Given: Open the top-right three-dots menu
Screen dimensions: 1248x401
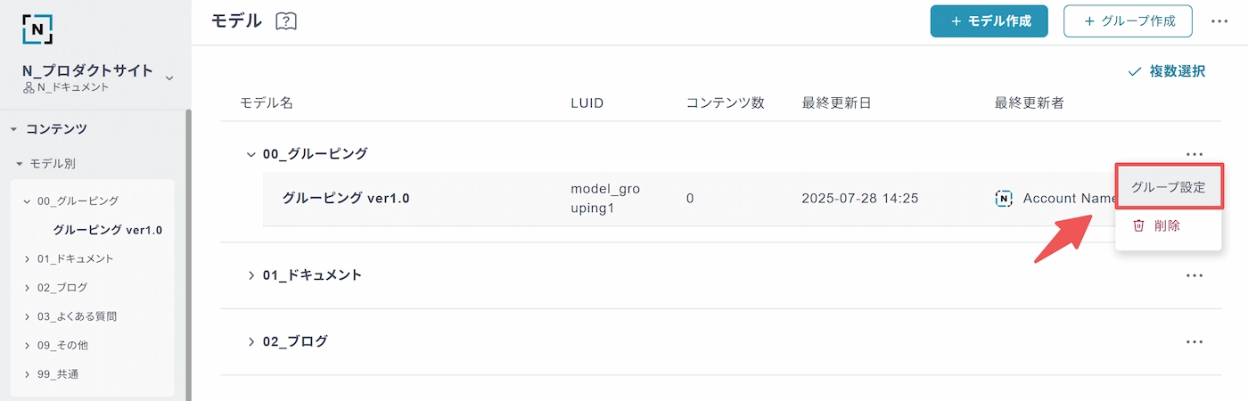Looking at the screenshot, I should click(1219, 21).
